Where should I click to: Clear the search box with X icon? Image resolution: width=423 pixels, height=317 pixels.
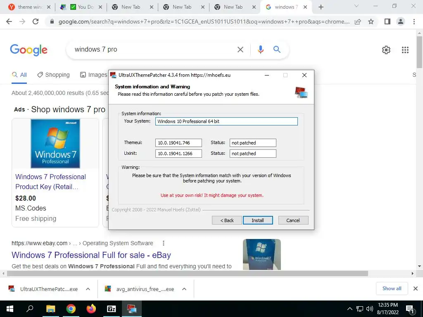click(240, 50)
